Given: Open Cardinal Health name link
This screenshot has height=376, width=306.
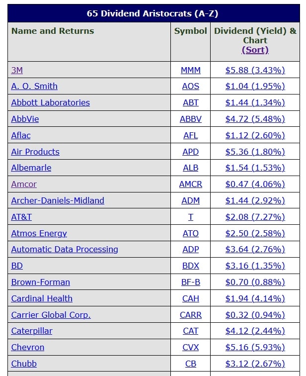Looking at the screenshot, I should (x=42, y=298).
